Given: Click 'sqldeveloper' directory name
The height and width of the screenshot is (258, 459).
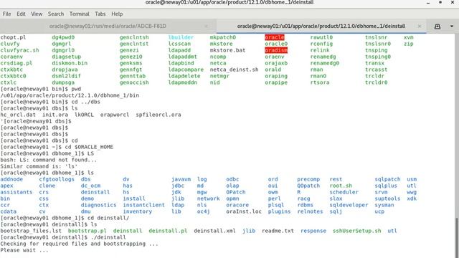Looking at the screenshot, I should pos(349,205).
